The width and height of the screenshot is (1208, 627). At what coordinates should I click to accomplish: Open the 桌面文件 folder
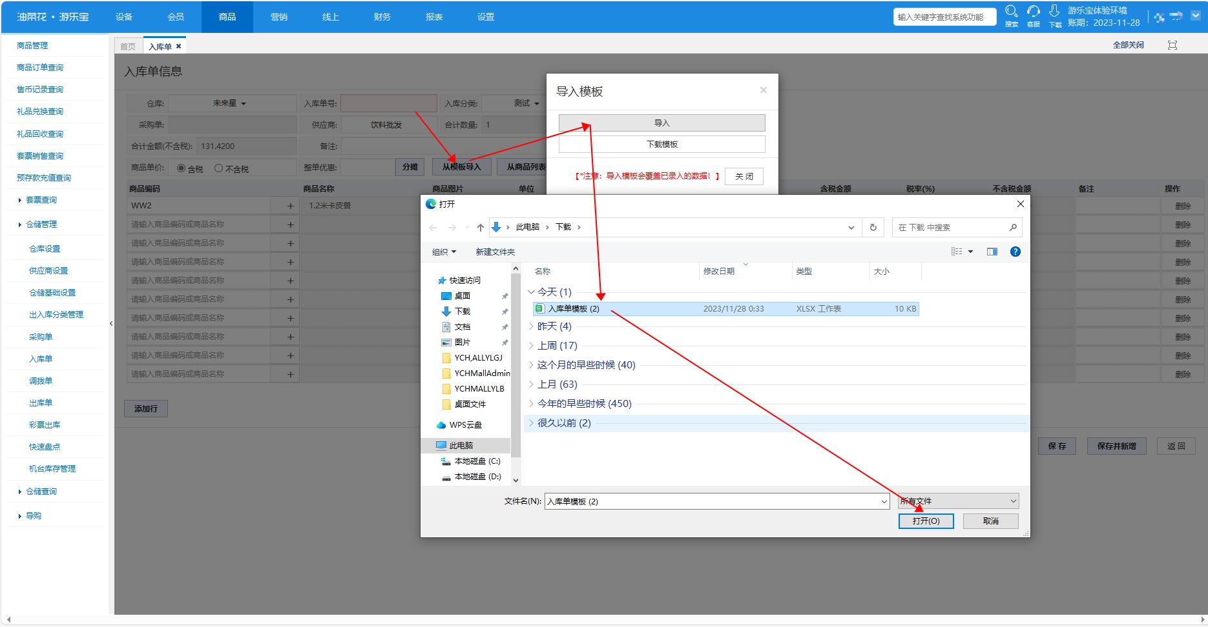point(470,404)
